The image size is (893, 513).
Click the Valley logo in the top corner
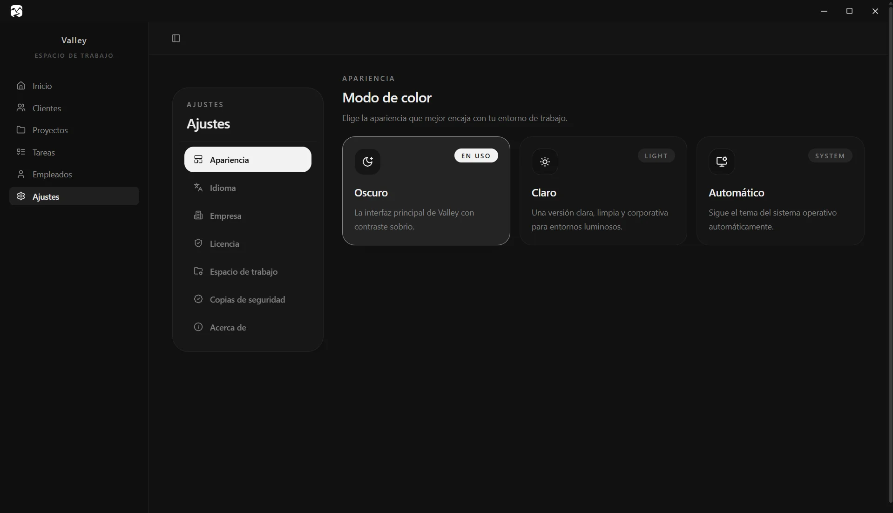pyautogui.click(x=17, y=11)
